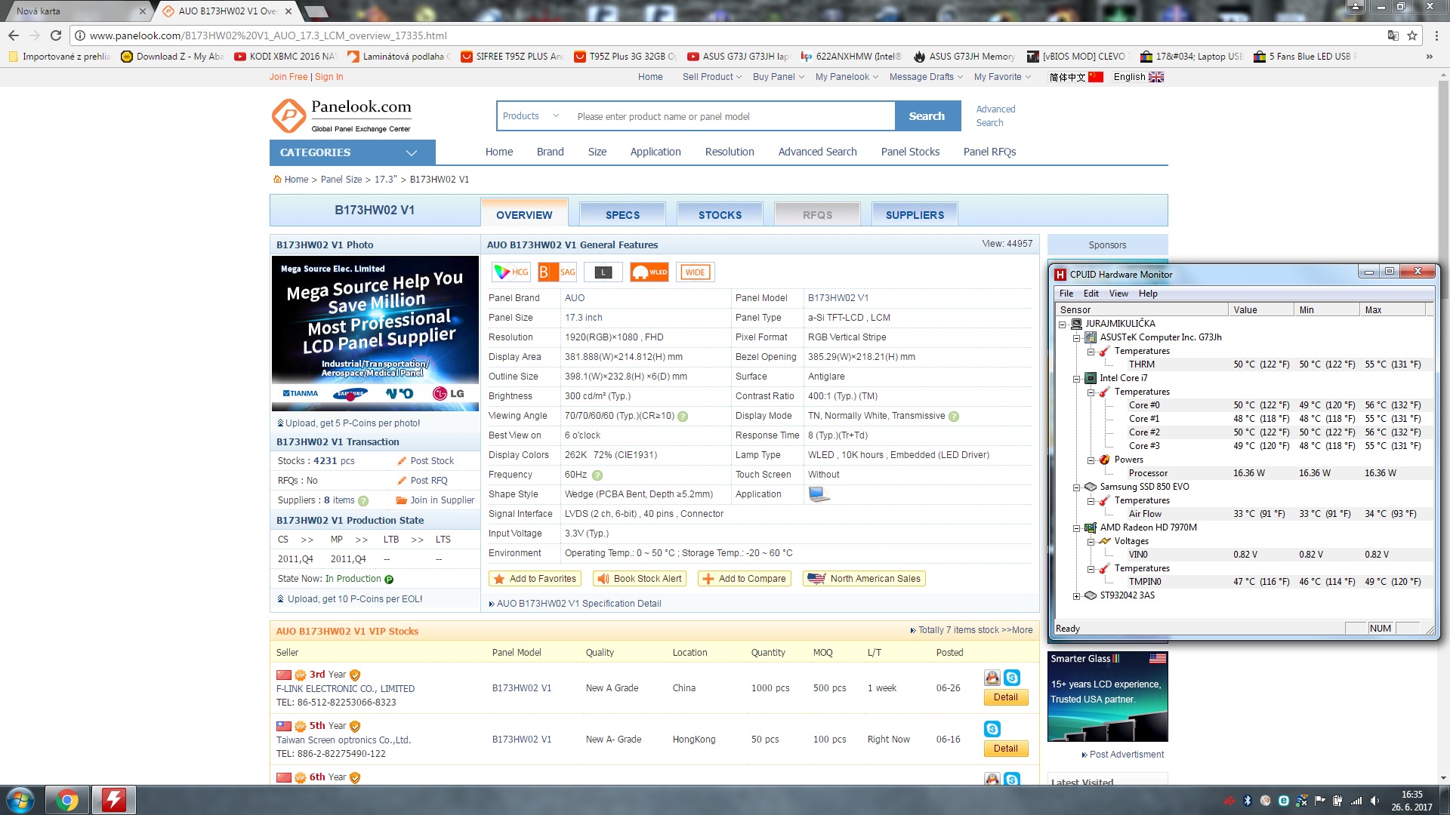This screenshot has width=1450, height=815.
Task: Click the translate page icon in address bar
Action: 1393,35
